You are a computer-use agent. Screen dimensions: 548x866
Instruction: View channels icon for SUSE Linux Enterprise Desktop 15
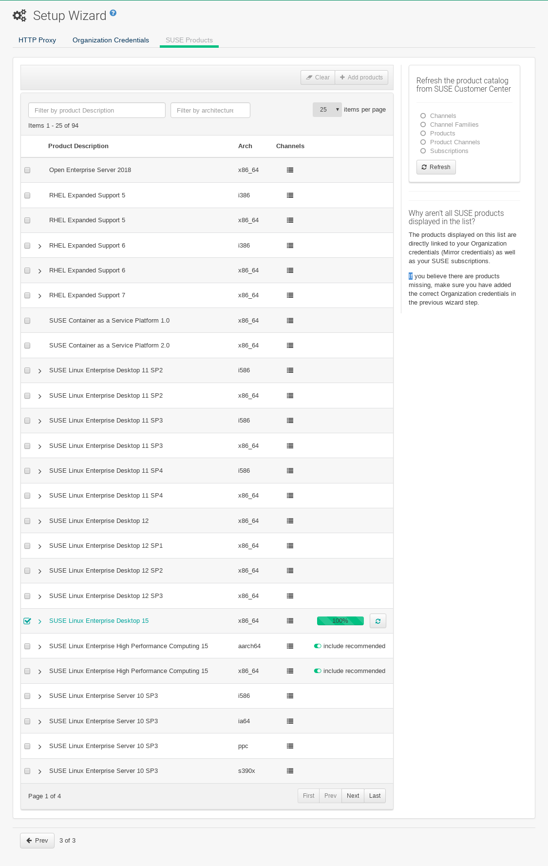[290, 620]
